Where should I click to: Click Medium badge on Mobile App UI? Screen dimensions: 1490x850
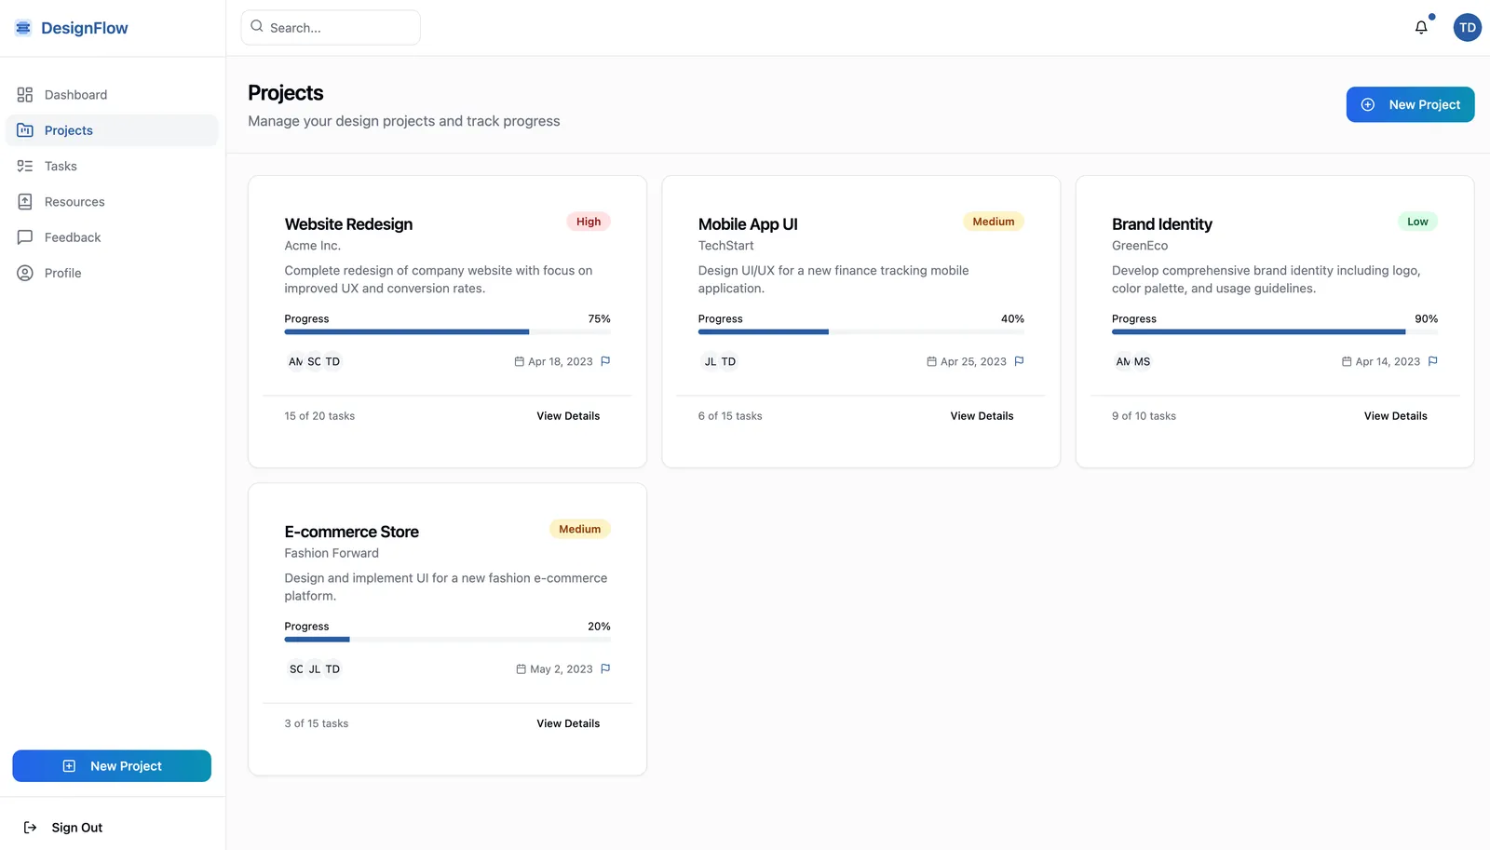[x=994, y=222]
